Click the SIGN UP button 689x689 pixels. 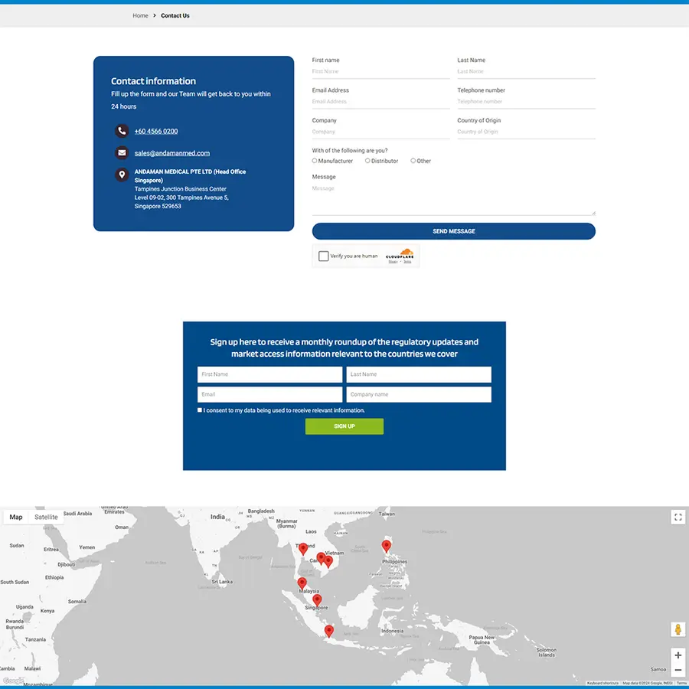(x=344, y=426)
